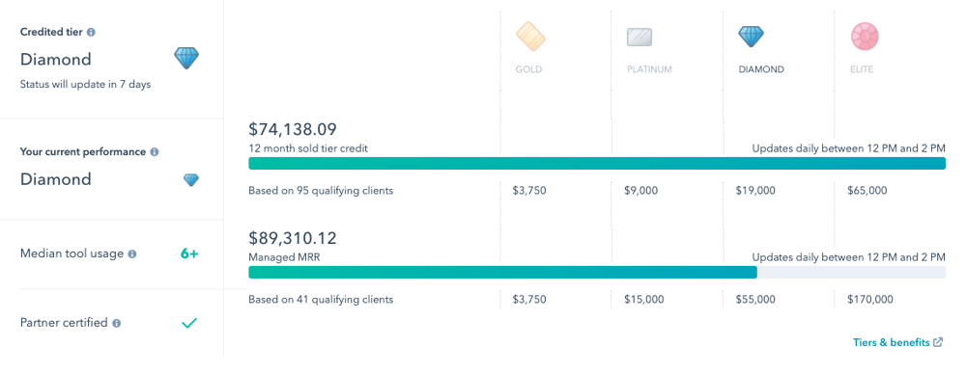Click the 6+ median tool usage value
Viewport: 966px width, 373px height.
coord(189,253)
